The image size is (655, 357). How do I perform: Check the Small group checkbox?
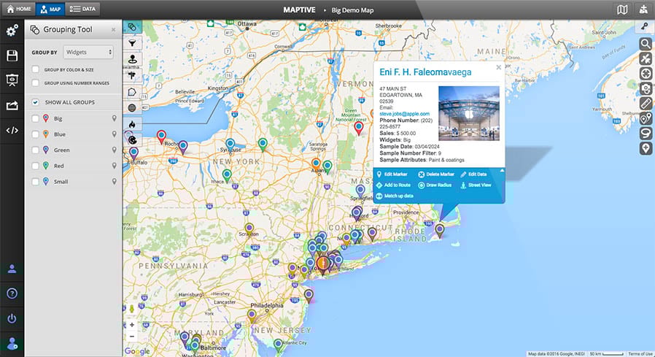pos(36,182)
